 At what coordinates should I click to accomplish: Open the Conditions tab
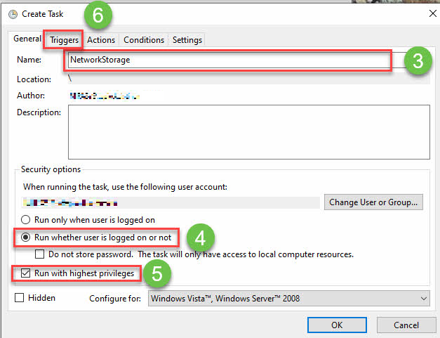coord(144,40)
